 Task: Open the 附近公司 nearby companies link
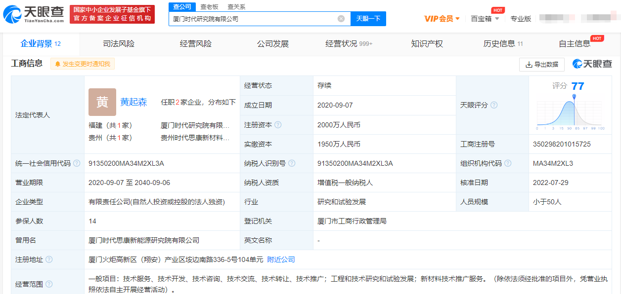(x=281, y=259)
